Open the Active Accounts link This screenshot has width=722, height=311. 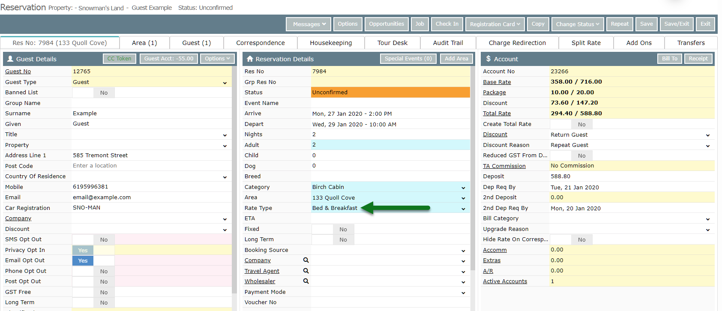[505, 281]
